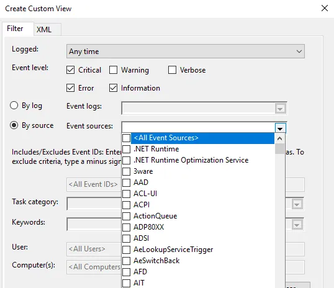
Task: Click the source list scroll-up arrow
Action: click(280, 138)
